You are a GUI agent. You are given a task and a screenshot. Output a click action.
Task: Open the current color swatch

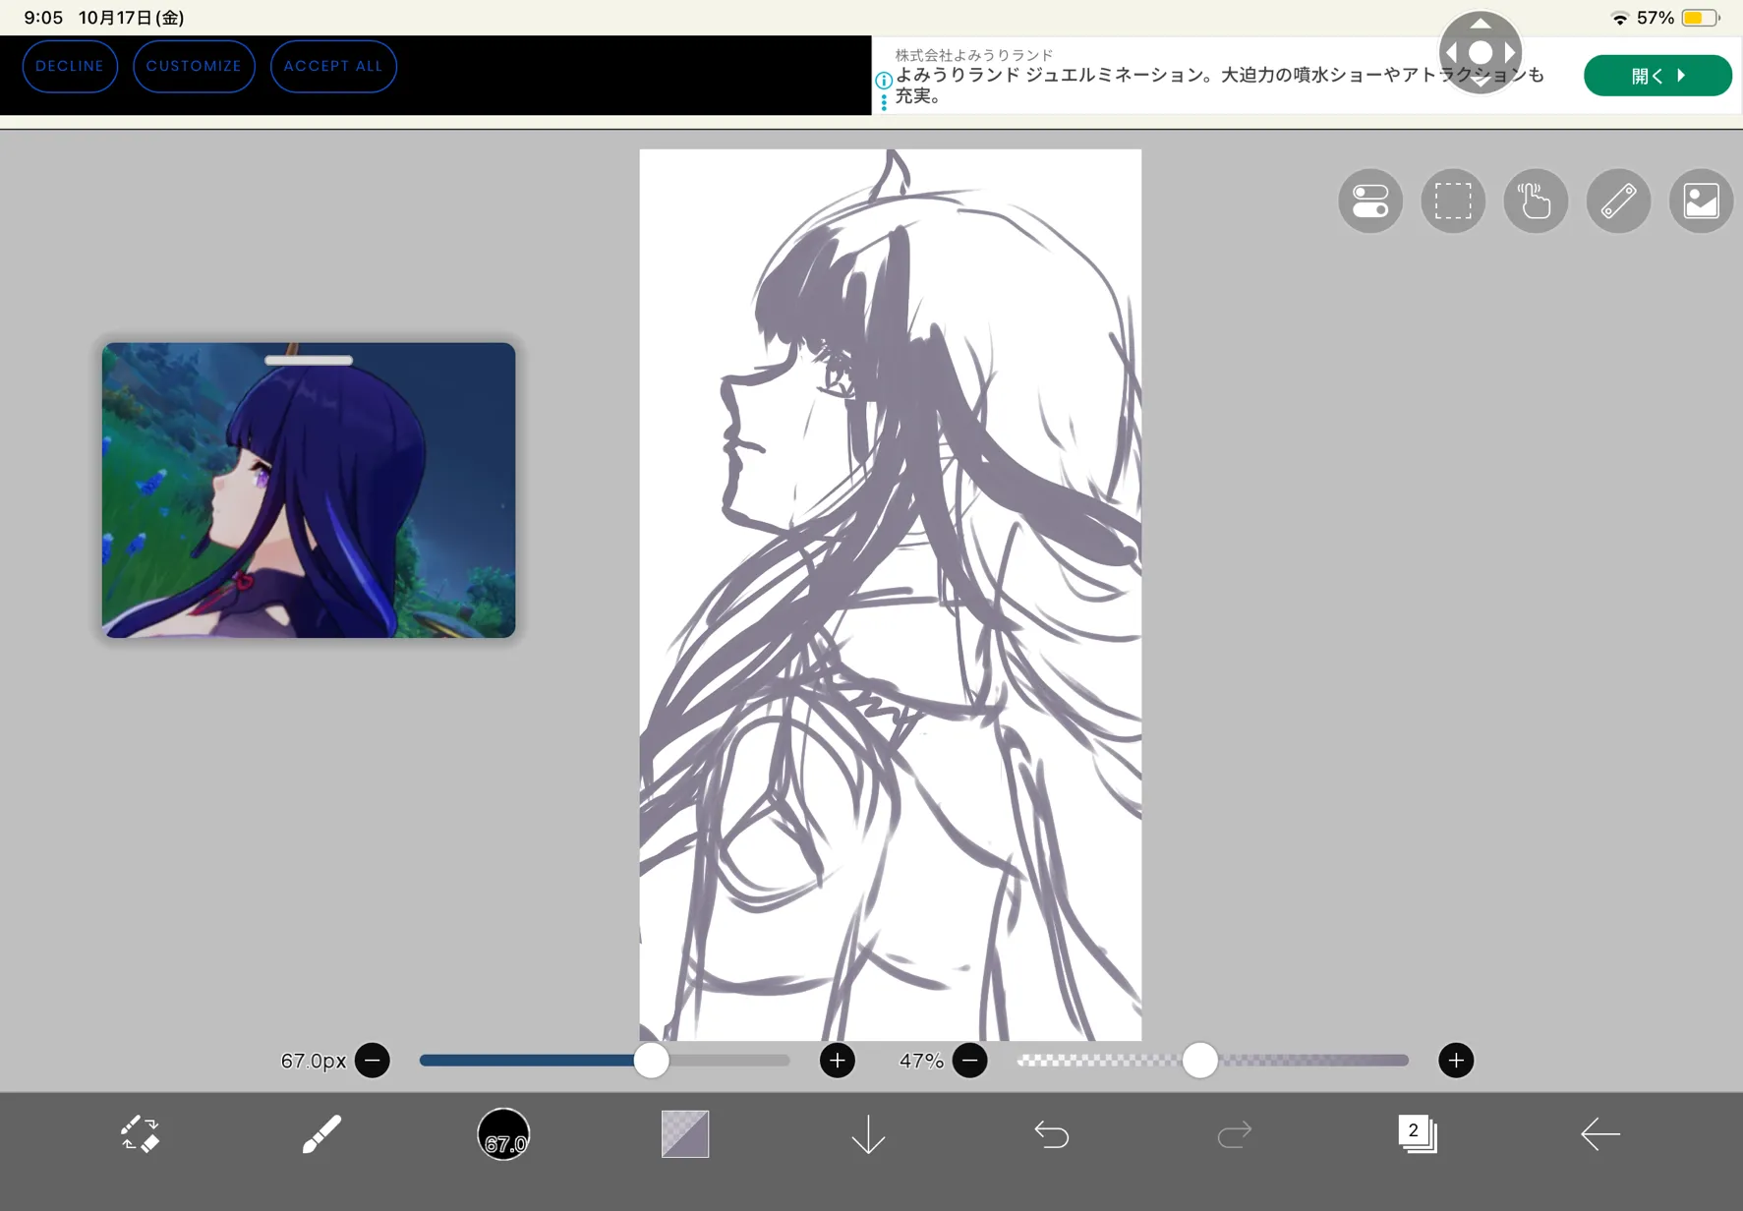(x=685, y=1134)
